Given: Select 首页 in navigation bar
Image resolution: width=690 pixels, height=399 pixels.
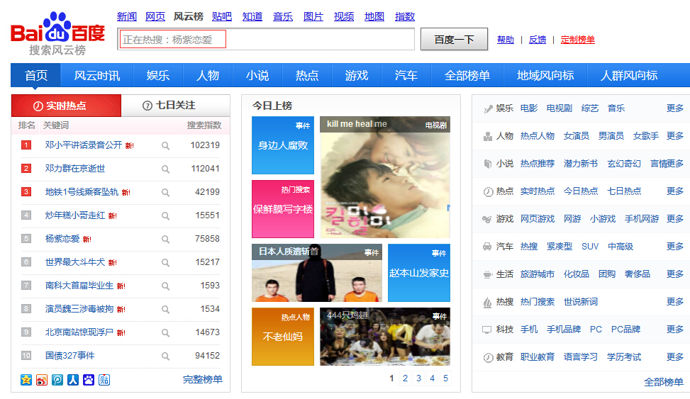Looking at the screenshot, I should tap(36, 76).
